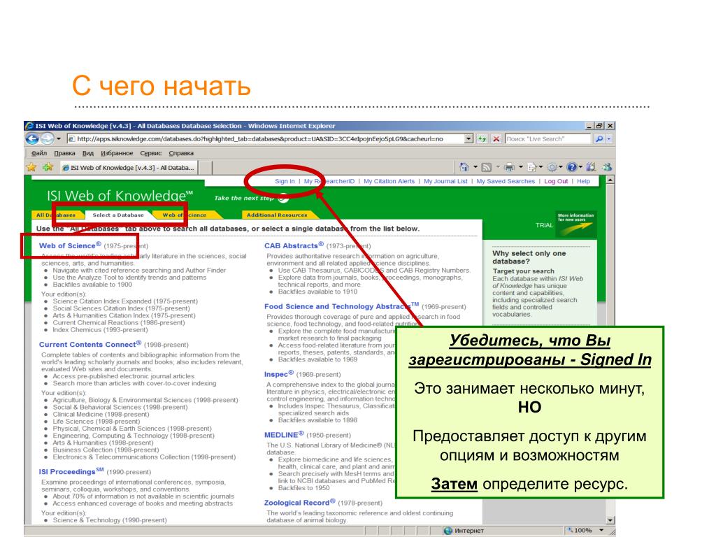
Task: Click the Help link in top navigation
Action: click(x=583, y=181)
